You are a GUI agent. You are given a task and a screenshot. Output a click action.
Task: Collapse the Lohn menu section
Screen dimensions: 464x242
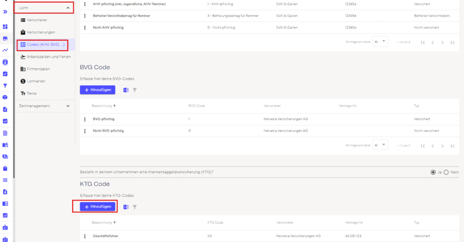click(68, 8)
